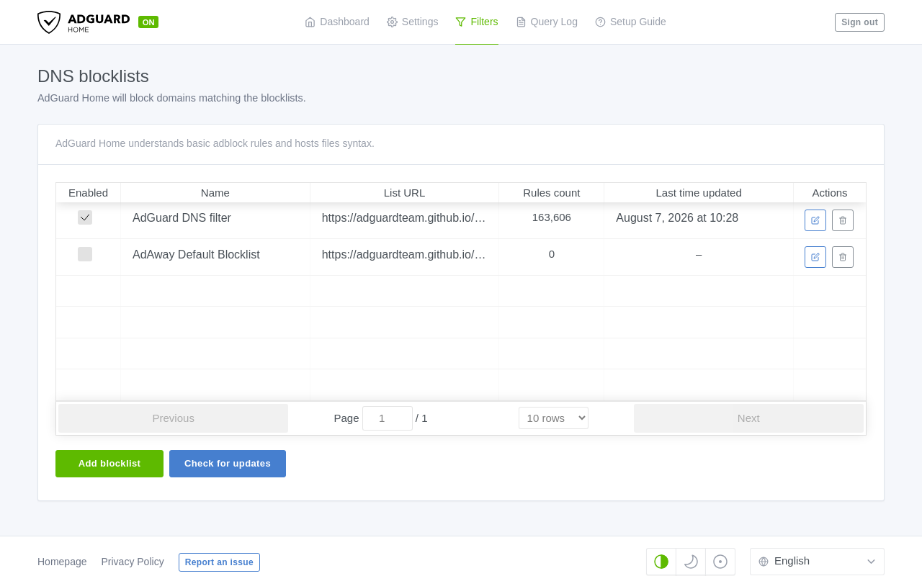Switch to light theme sun icon

tap(720, 562)
